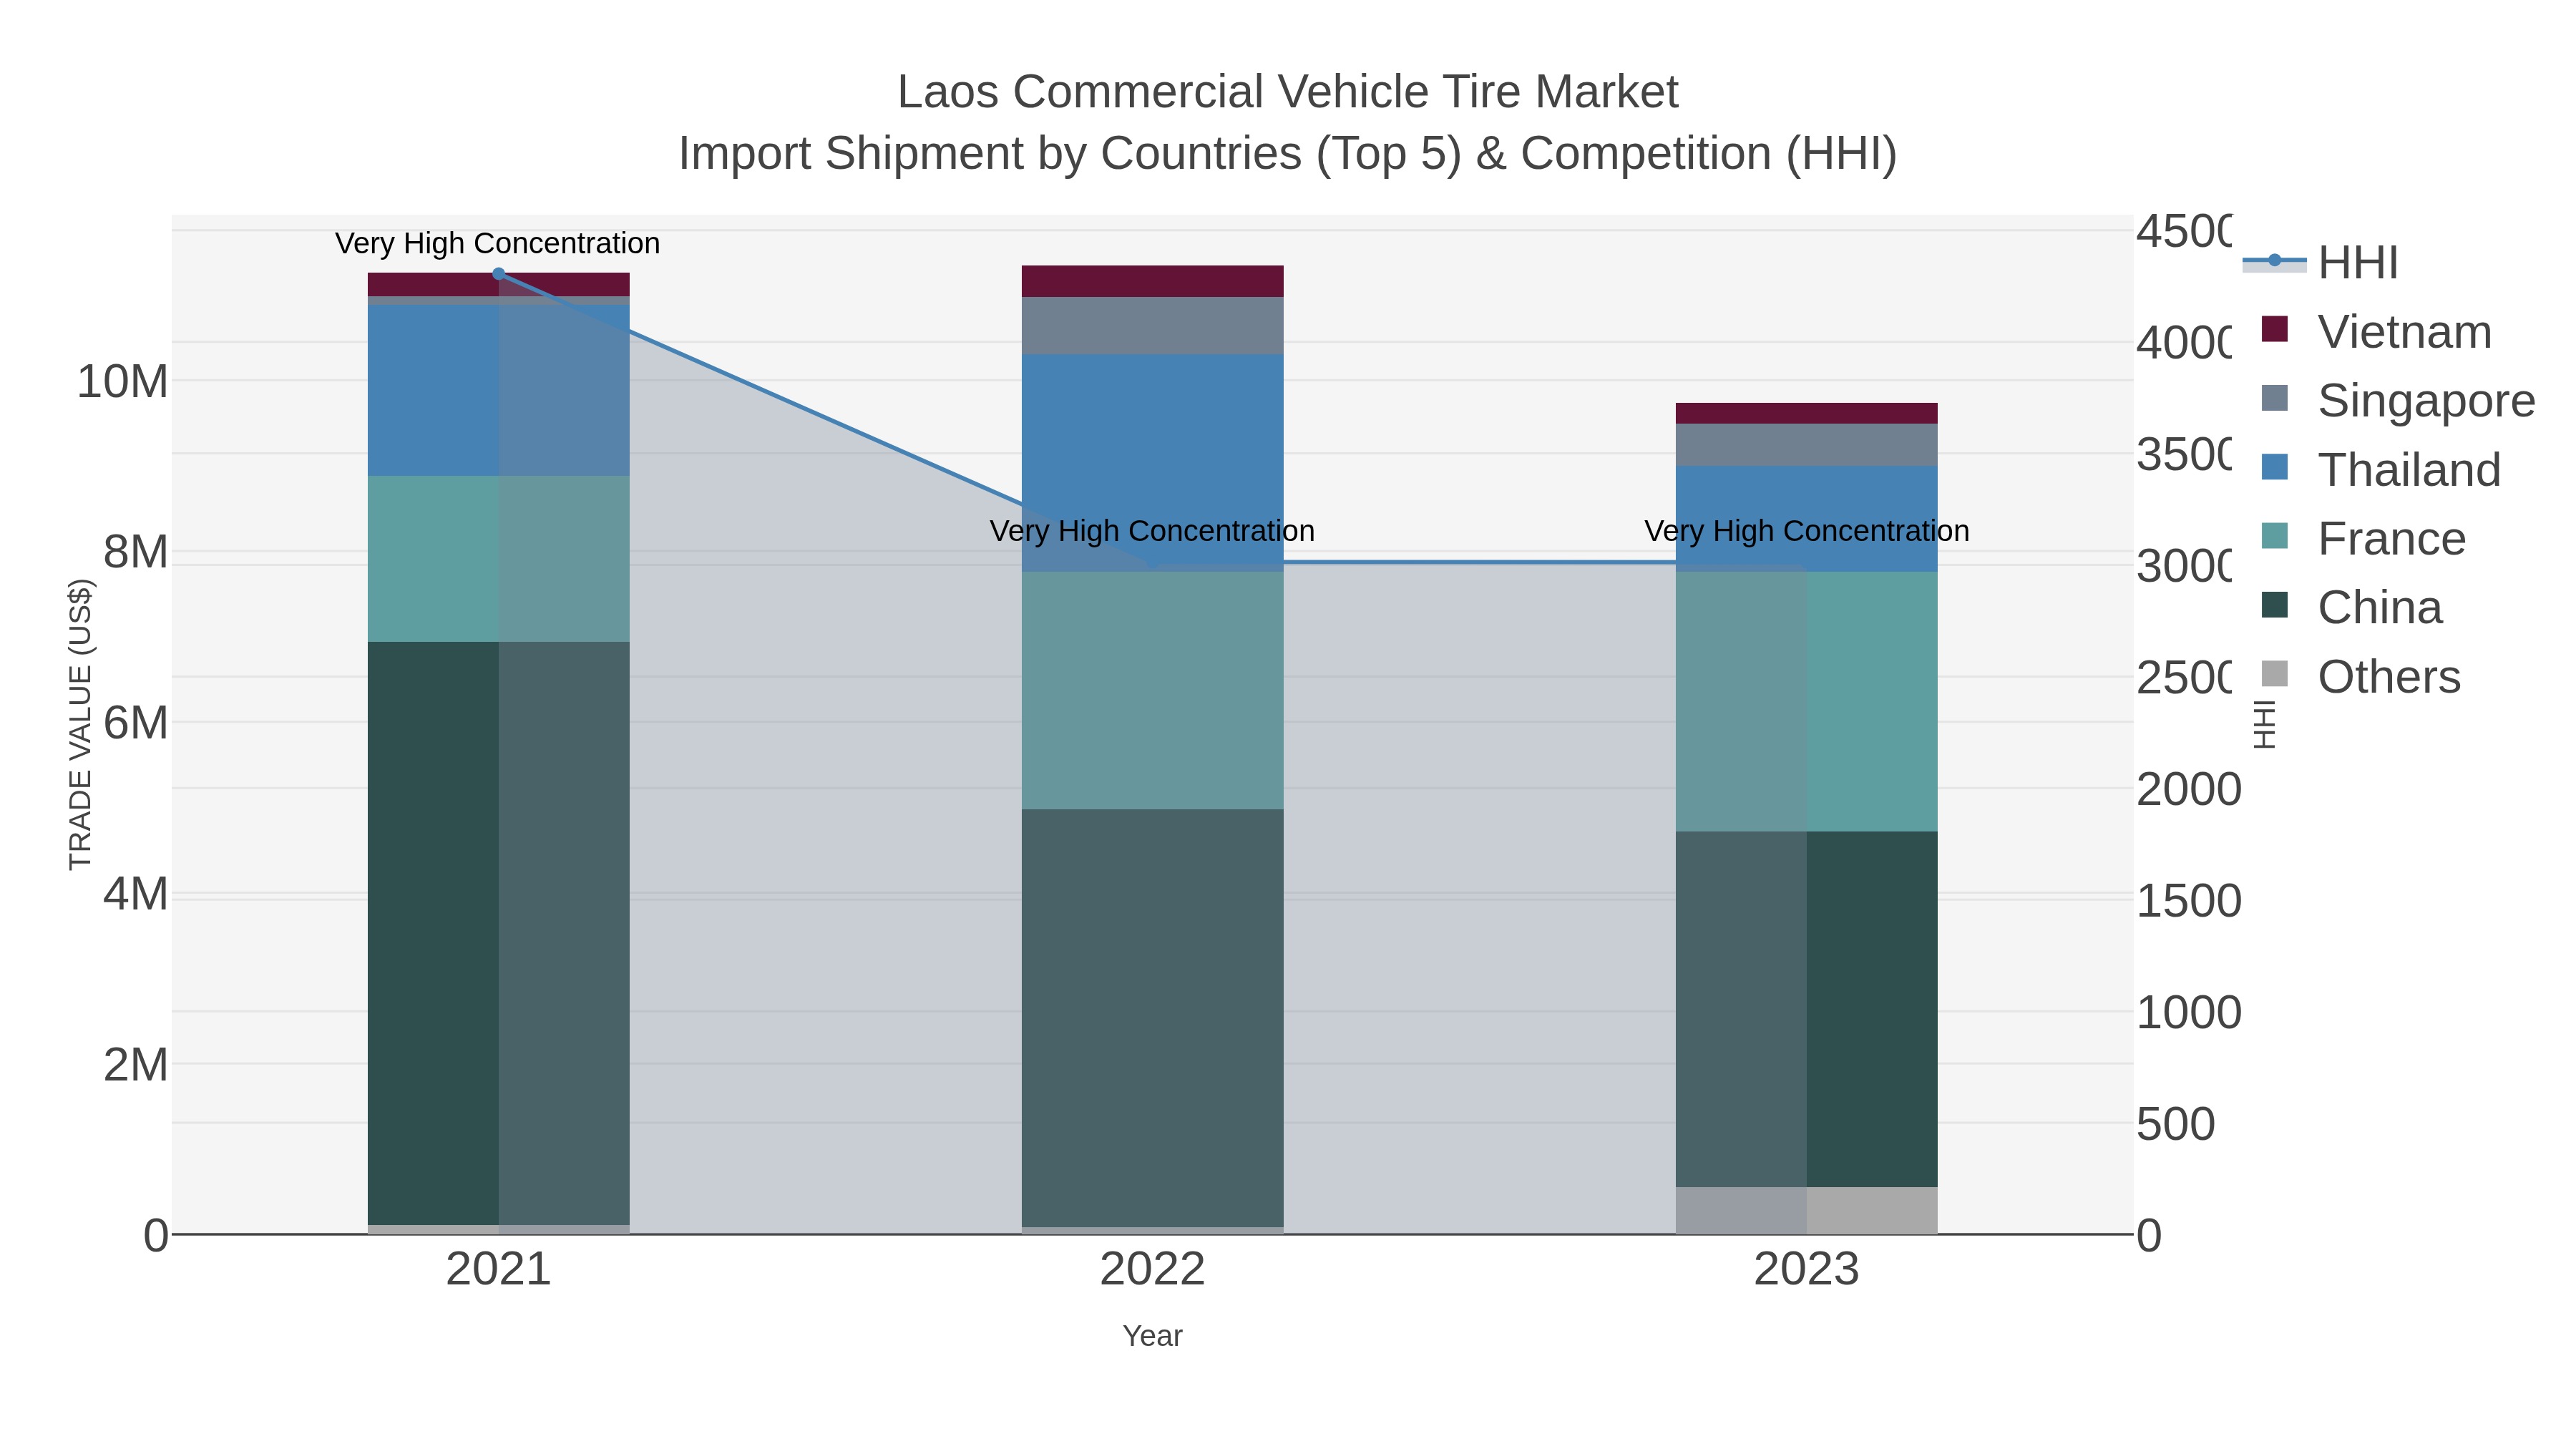The width and height of the screenshot is (2576, 1449).
Task: Click the HHI data point marker for 2021
Action: (499, 273)
